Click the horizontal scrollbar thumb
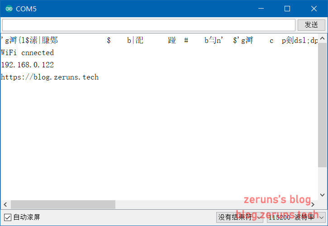The image size is (328, 226). pyautogui.click(x=63, y=205)
